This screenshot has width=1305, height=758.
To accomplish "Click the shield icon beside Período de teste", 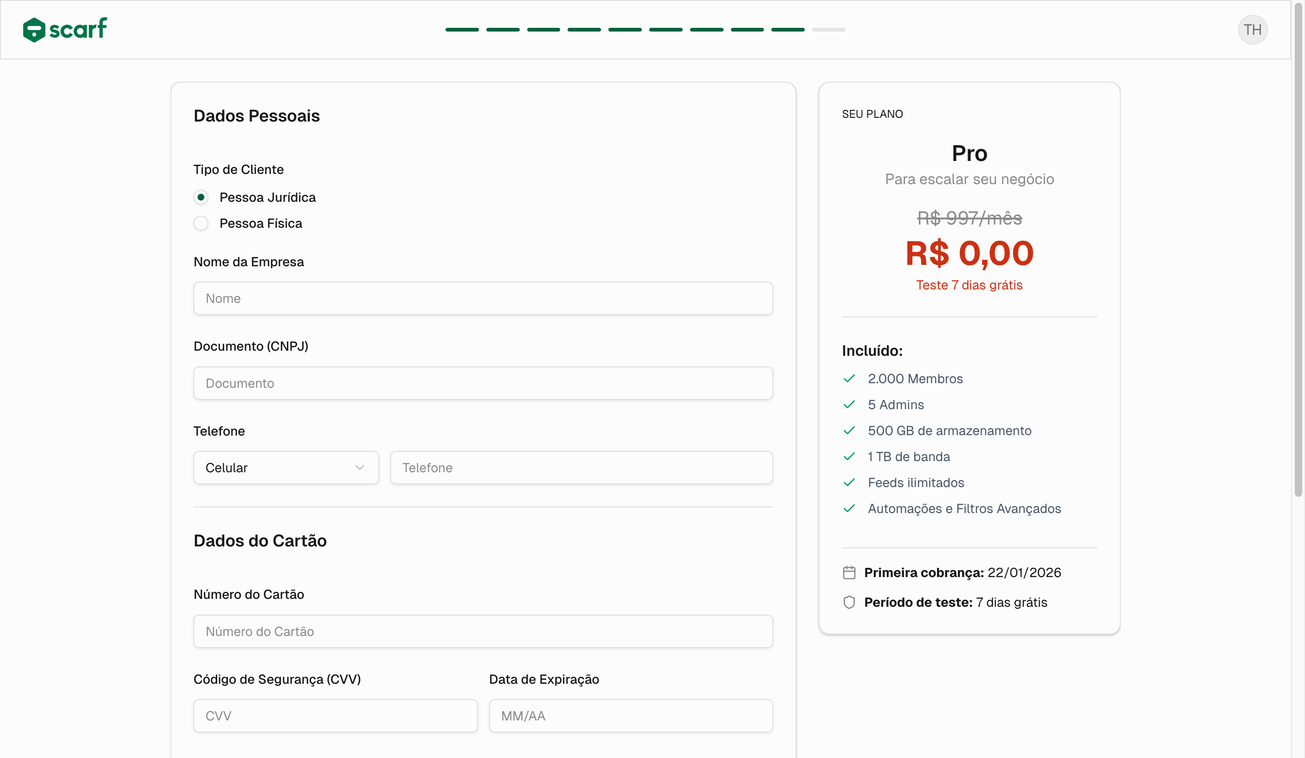I will click(x=849, y=602).
